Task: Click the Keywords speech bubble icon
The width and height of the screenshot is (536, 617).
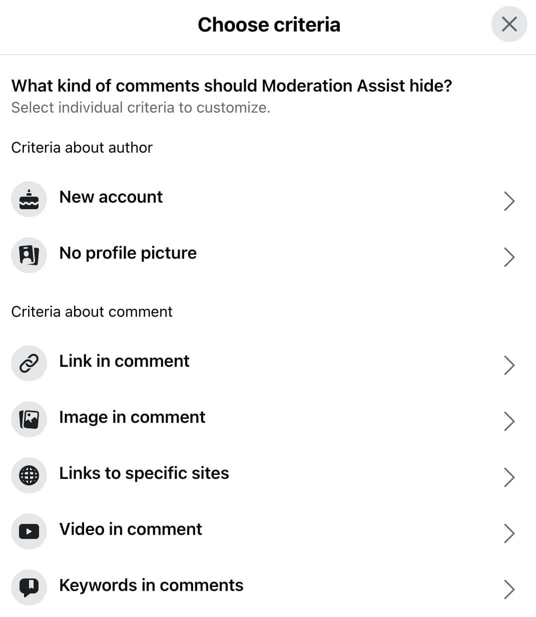Action: point(29,587)
